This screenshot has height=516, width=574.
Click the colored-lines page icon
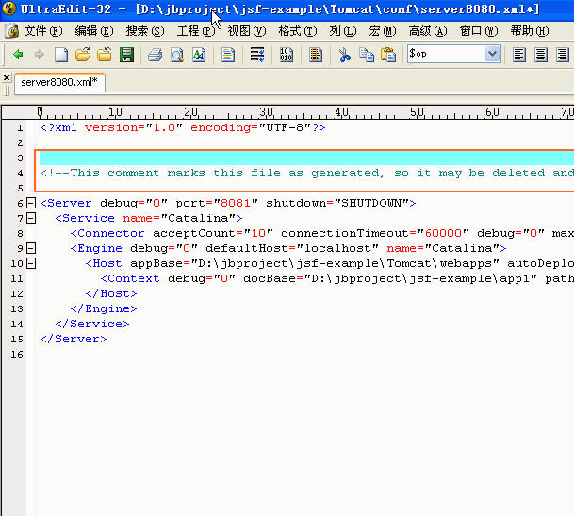pyautogui.click(x=228, y=55)
